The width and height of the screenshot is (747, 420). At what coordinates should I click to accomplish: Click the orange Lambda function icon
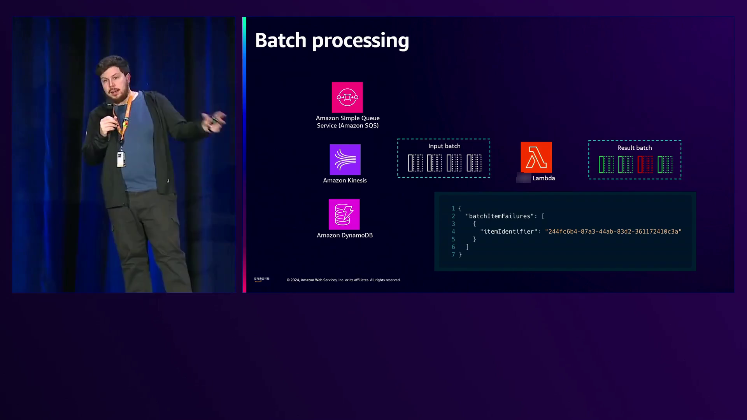(x=536, y=157)
